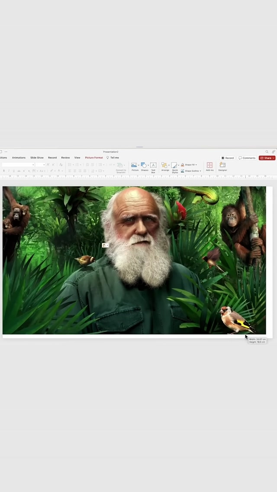Click the red Share button
Image resolution: width=277 pixels, height=492 pixels.
point(267,158)
